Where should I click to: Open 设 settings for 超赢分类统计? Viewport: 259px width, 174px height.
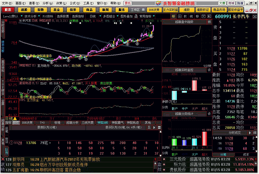click(x=209, y=114)
